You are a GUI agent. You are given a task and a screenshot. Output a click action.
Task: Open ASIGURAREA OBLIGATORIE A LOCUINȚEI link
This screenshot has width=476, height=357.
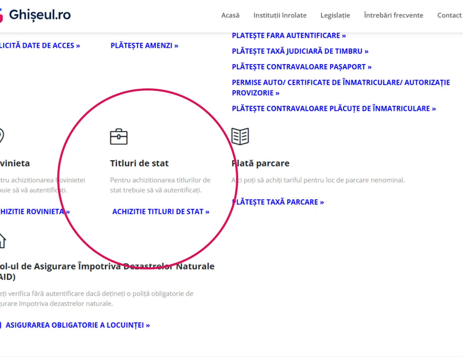pos(78,325)
